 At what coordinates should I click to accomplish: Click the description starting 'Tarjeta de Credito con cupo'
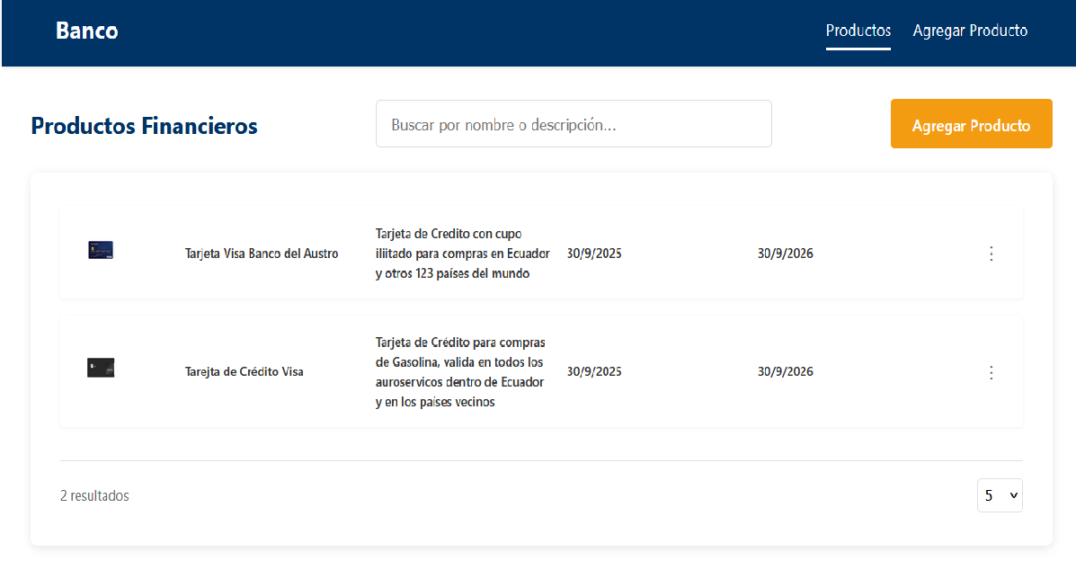click(462, 254)
